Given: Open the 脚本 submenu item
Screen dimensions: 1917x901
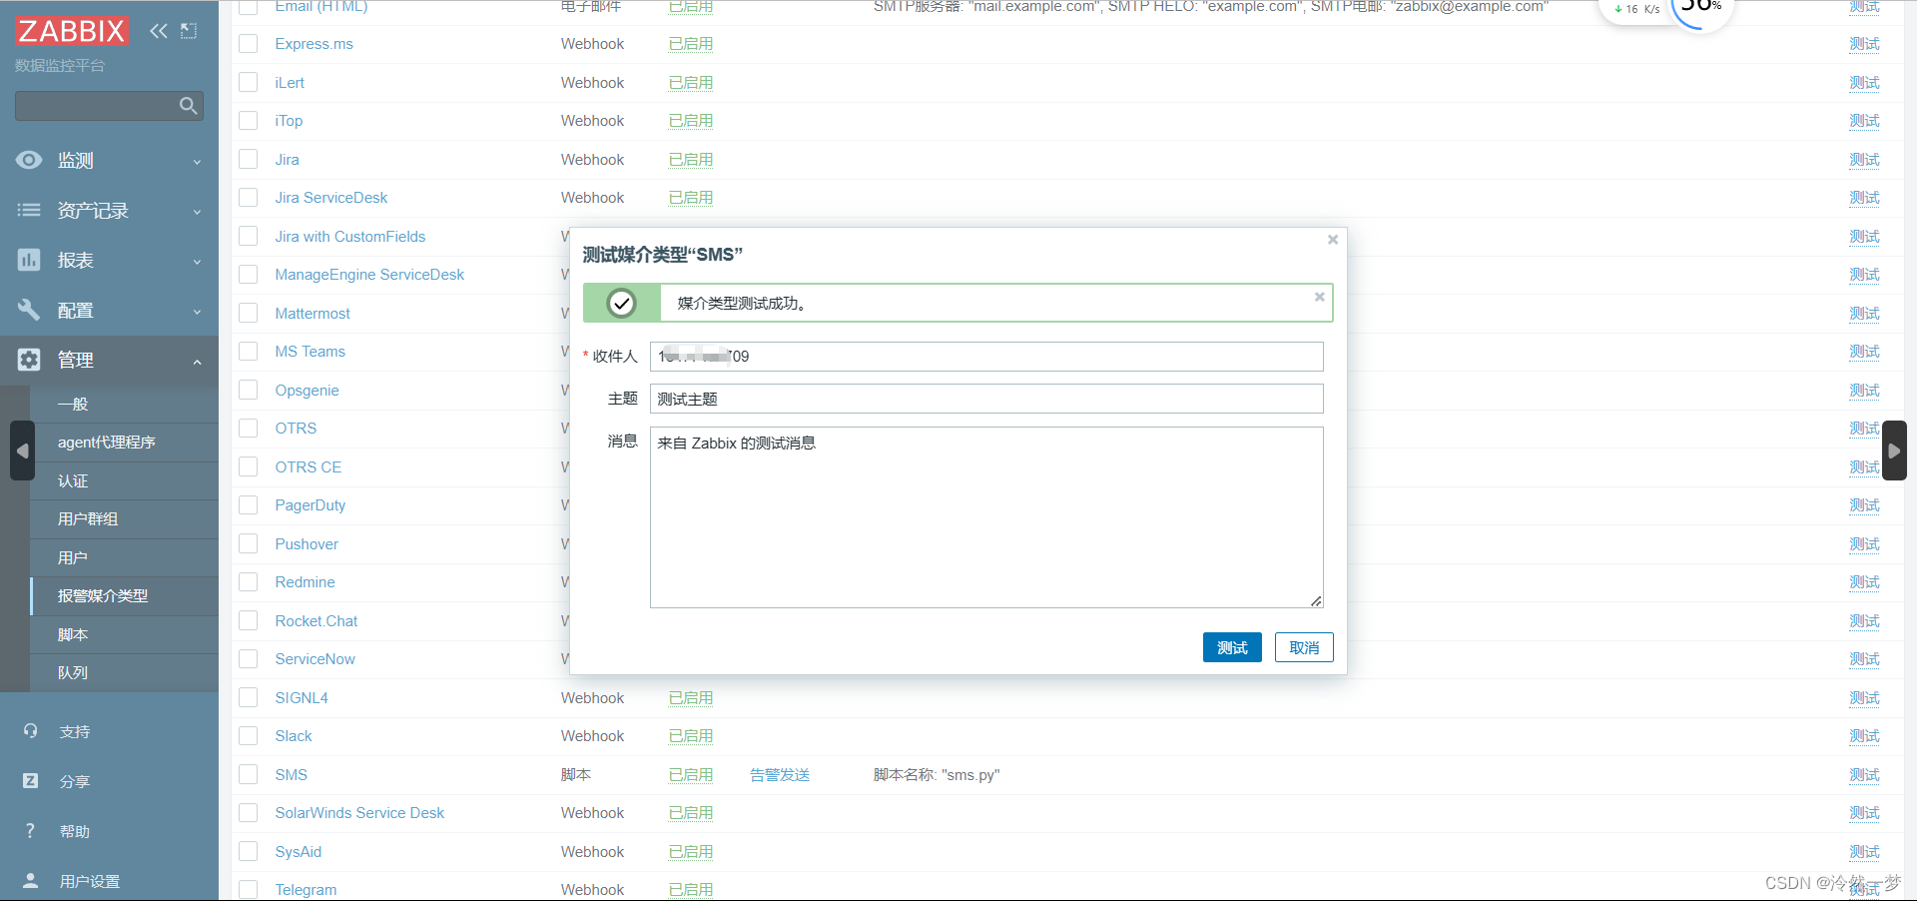Looking at the screenshot, I should pos(124,634).
